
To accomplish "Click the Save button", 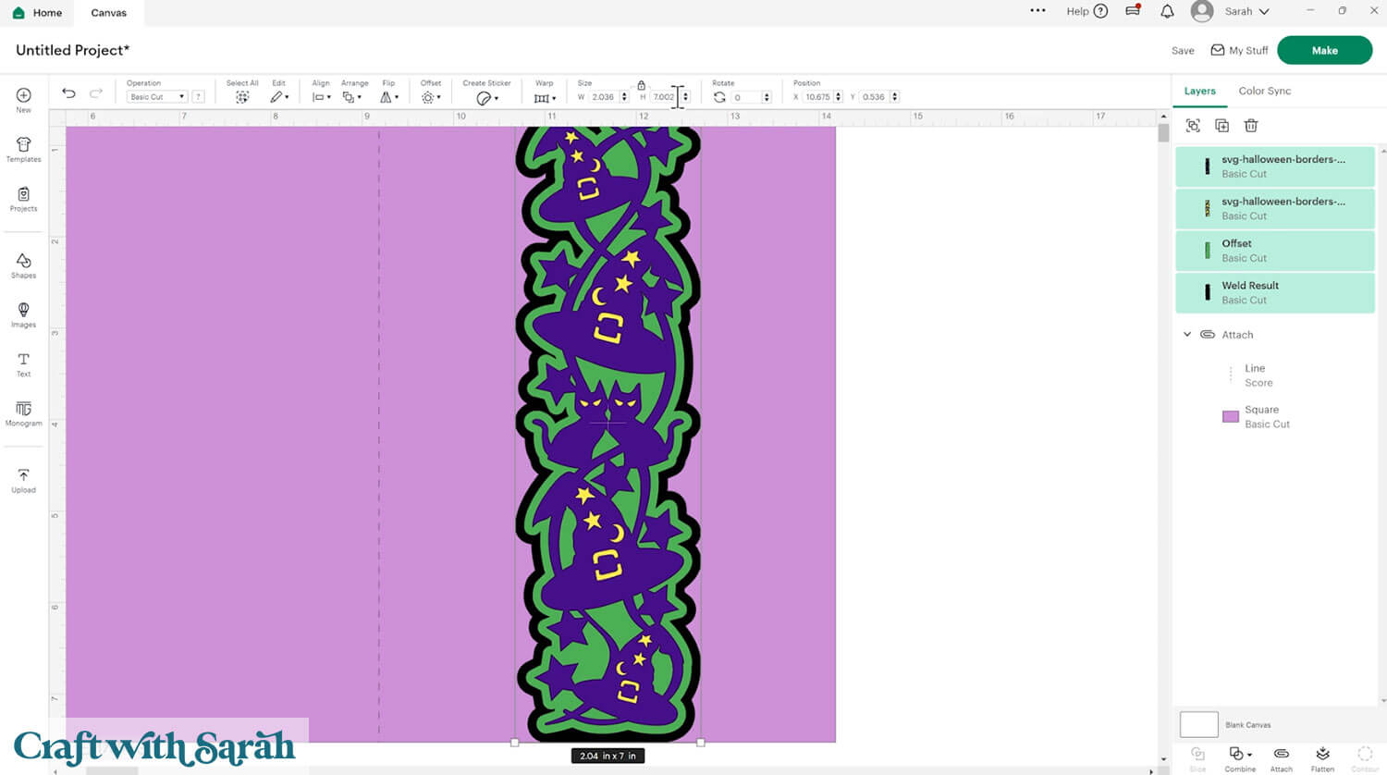I will coord(1183,51).
